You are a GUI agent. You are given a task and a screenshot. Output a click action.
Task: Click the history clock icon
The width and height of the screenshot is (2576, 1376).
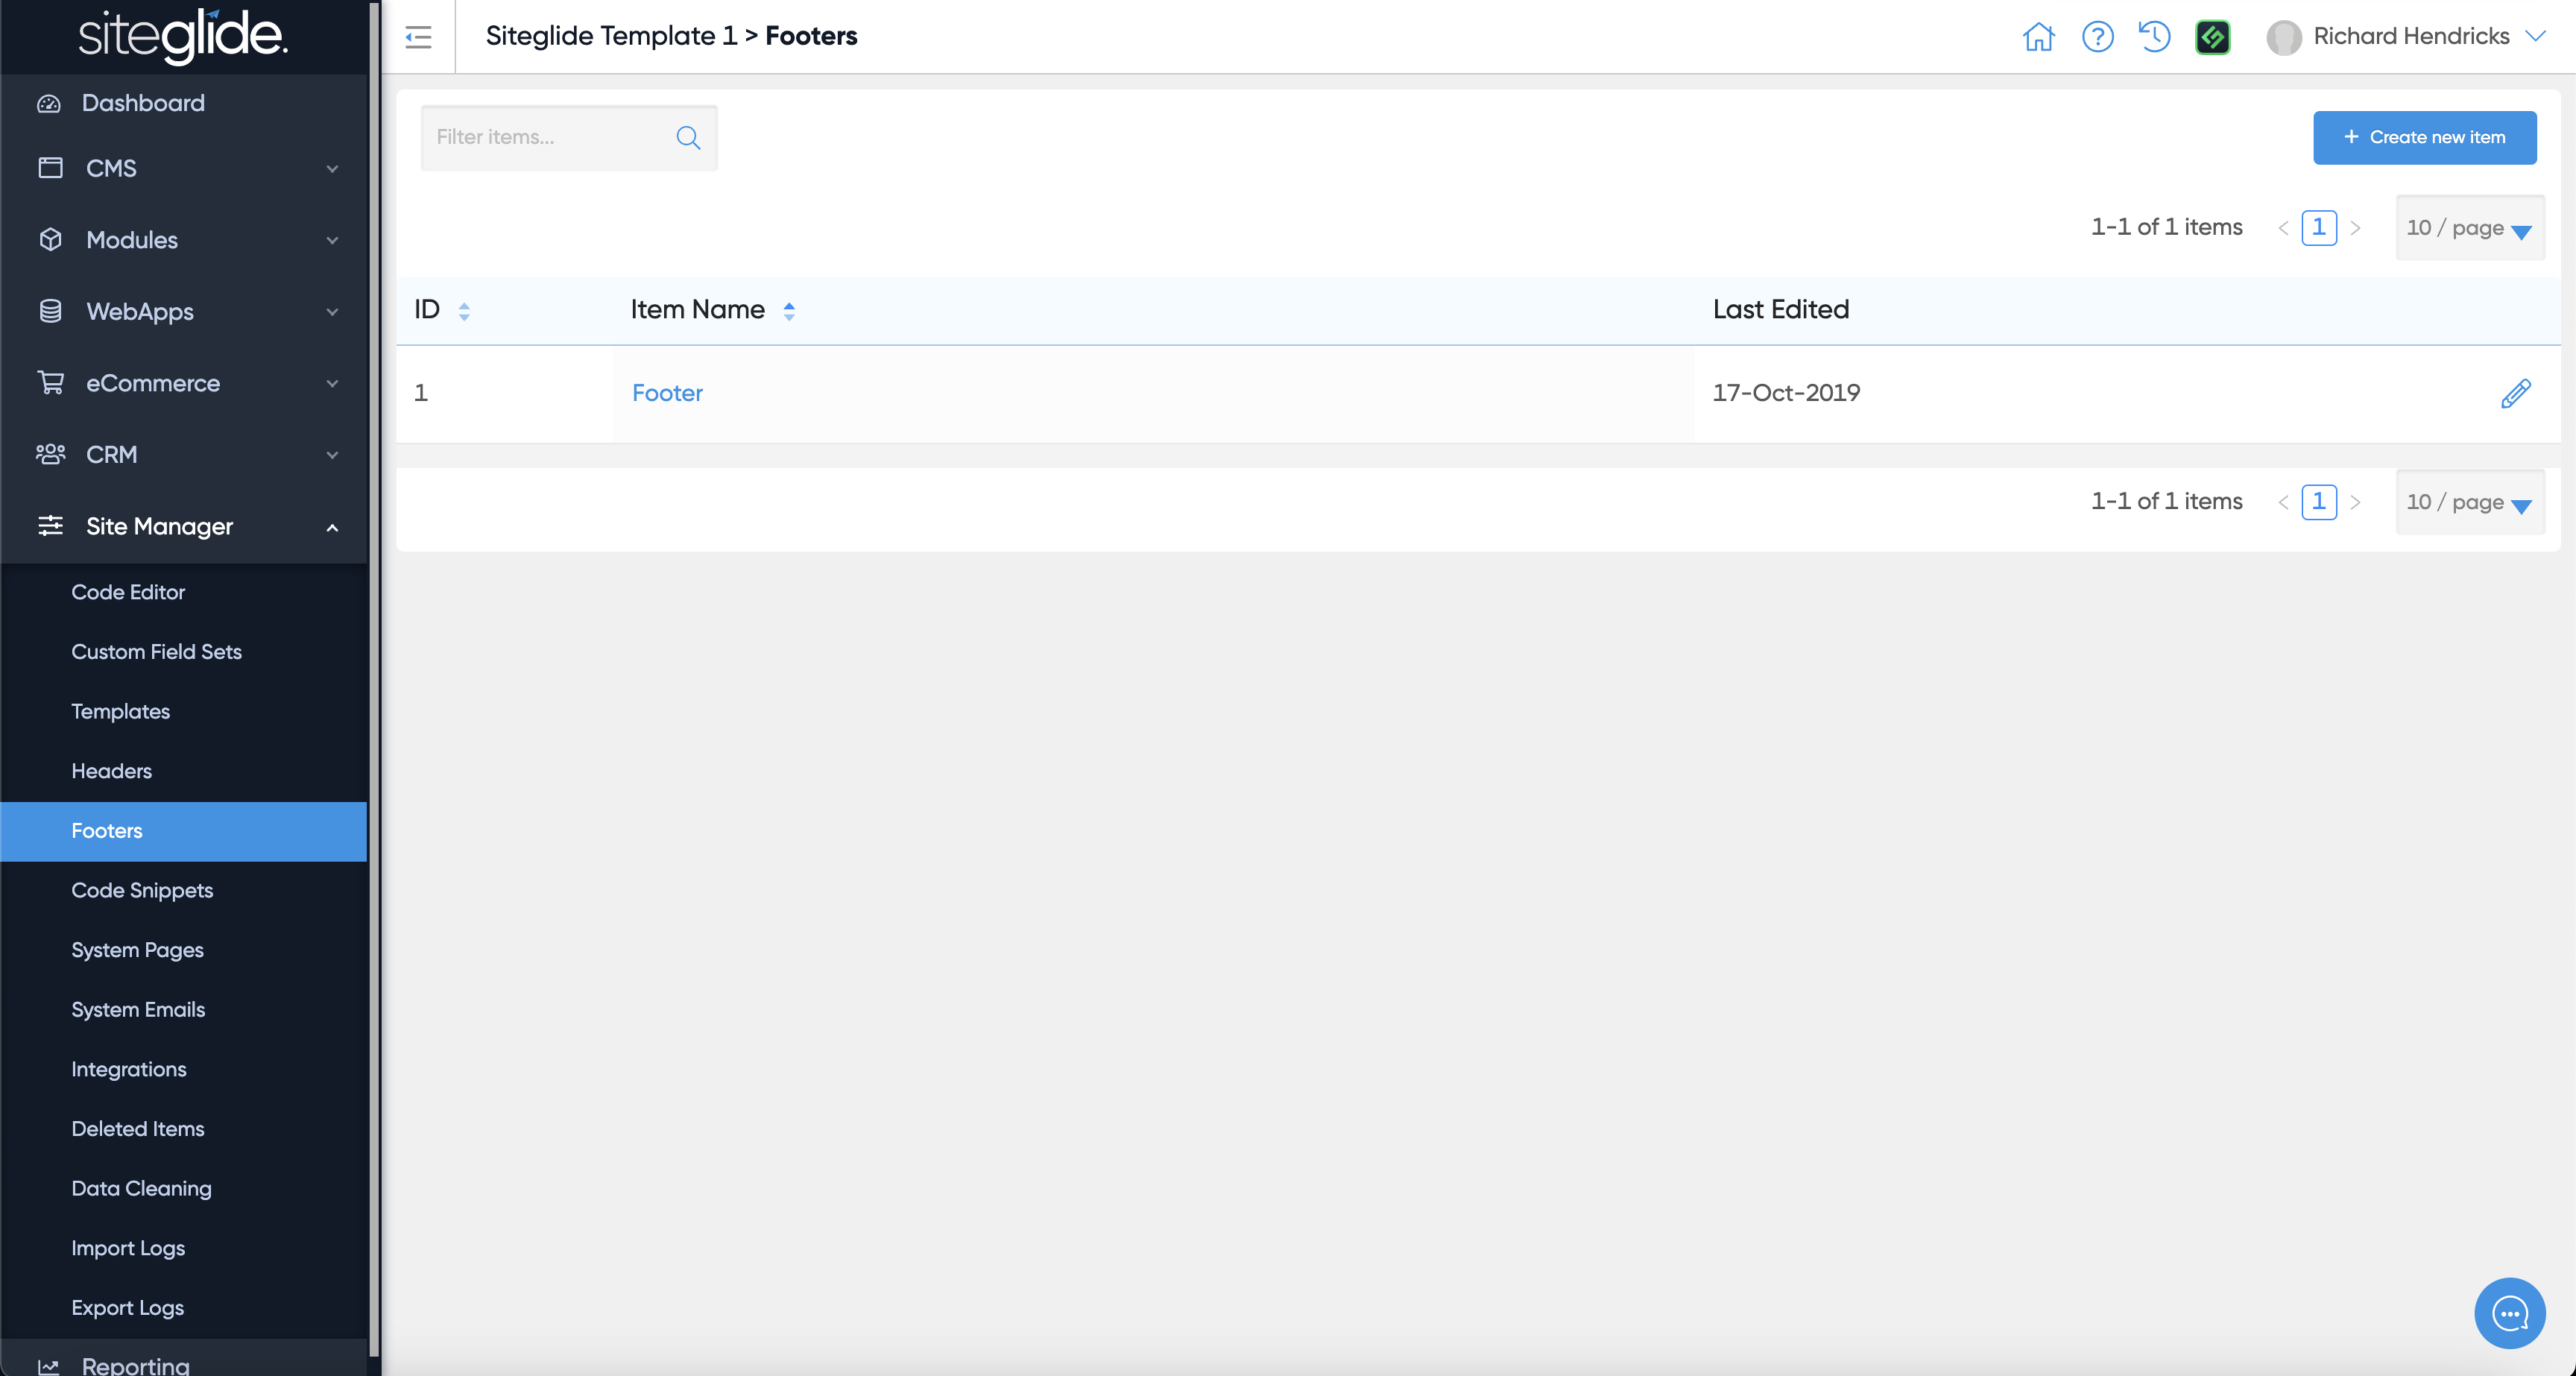2154,37
